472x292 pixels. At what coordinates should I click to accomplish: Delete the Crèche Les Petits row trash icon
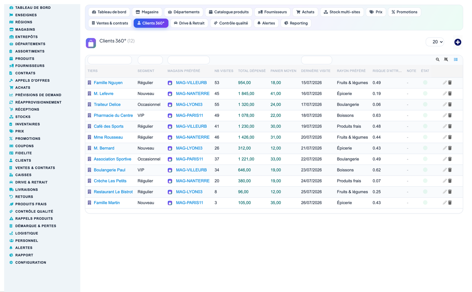[450, 181]
